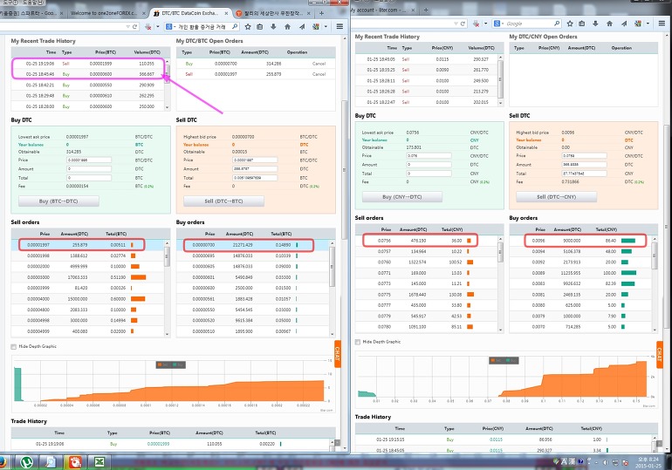Check Hide Depth Graphic in left window
Screen dimensions: 672x470
click(x=14, y=347)
